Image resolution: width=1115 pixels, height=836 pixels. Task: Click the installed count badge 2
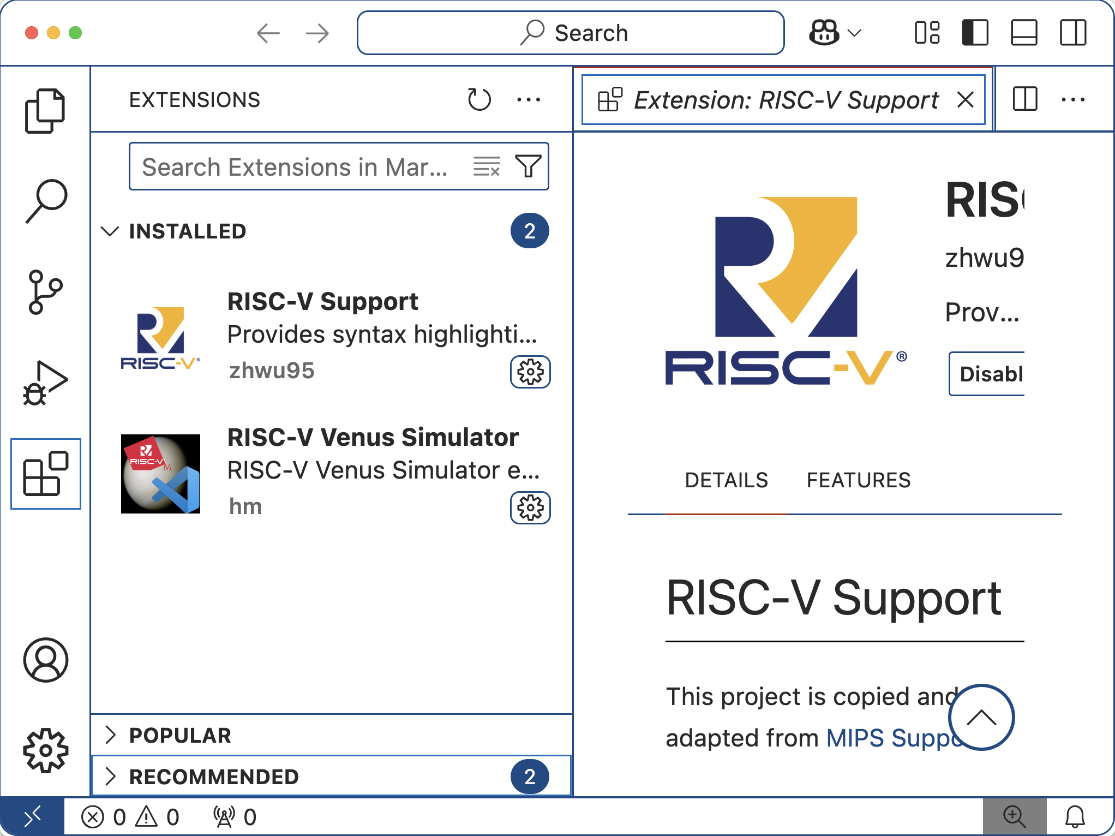(529, 231)
